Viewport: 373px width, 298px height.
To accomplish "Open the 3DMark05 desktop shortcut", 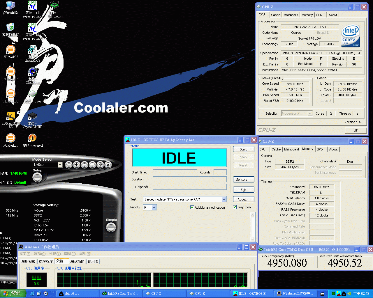I will coord(10,74).
